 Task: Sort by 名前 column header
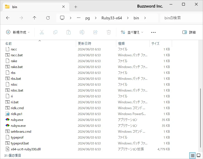[8, 44]
